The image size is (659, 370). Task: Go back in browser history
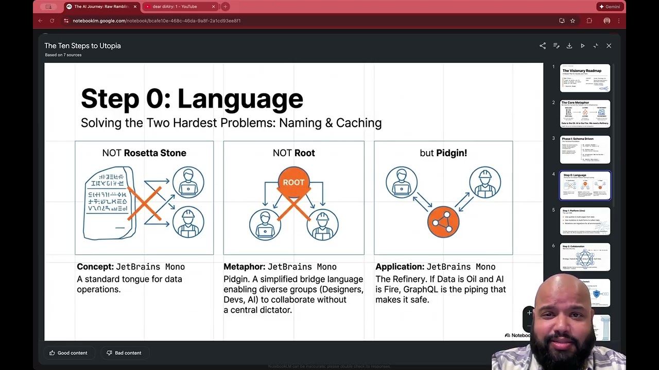(40, 21)
